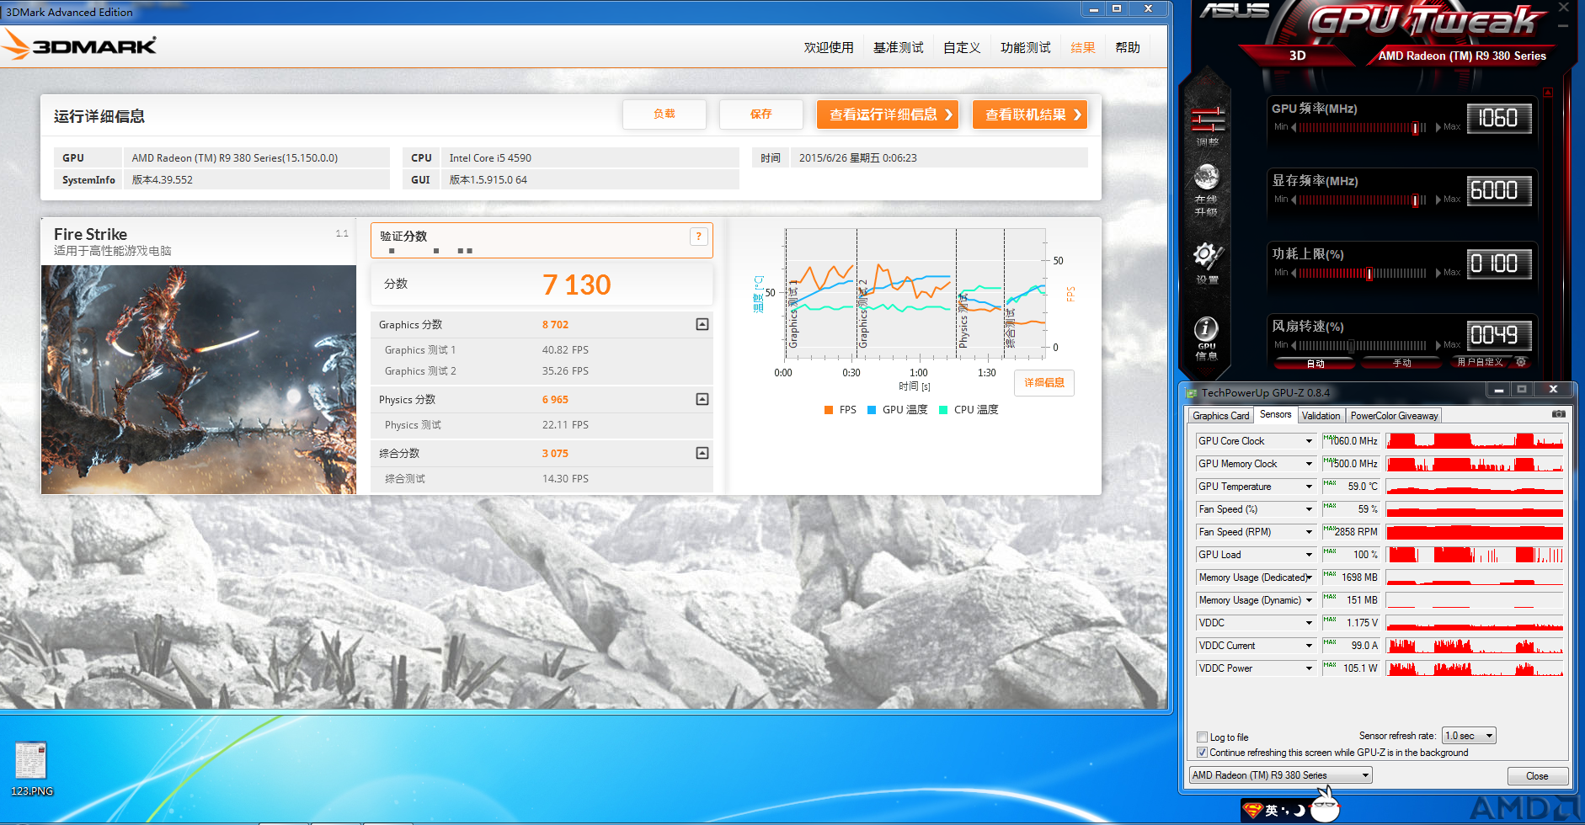The width and height of the screenshot is (1585, 825).
Task: Click the 3DMark logo
Action: (x=79, y=45)
